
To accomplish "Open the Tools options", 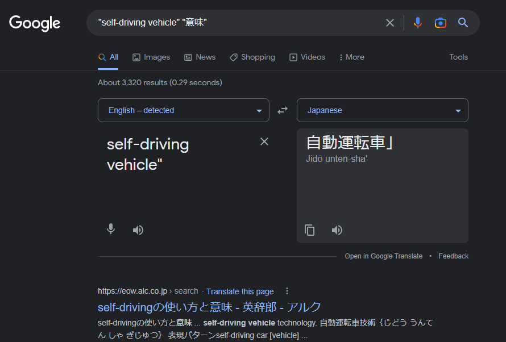I will 459,57.
